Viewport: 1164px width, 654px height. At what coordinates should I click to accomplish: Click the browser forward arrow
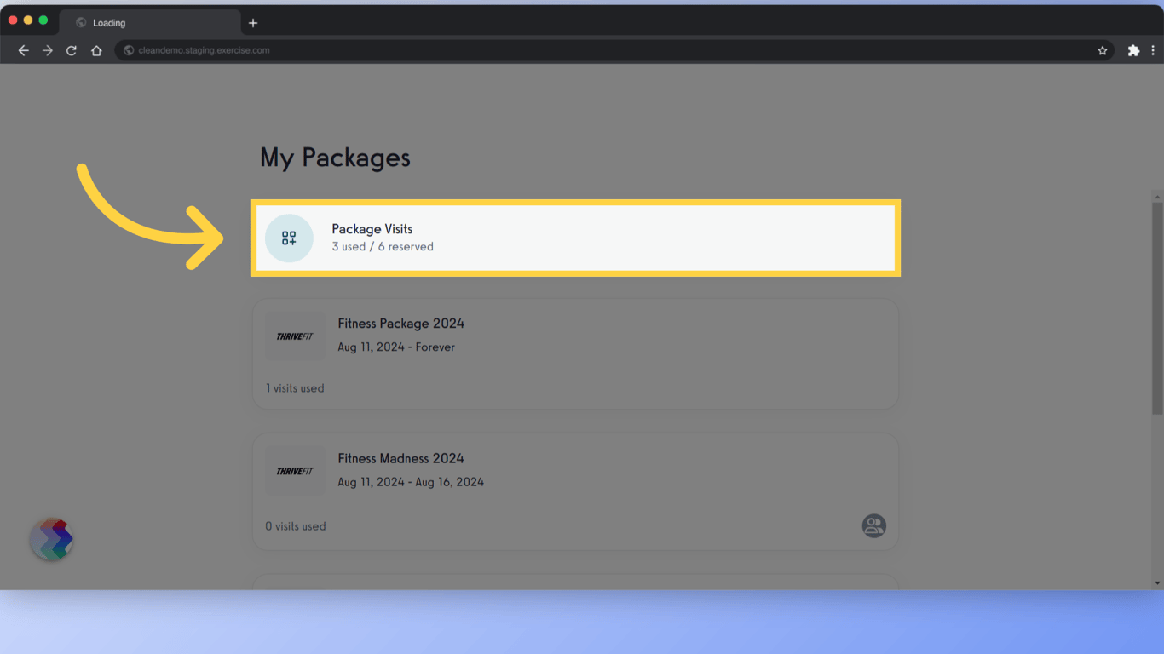tap(47, 49)
